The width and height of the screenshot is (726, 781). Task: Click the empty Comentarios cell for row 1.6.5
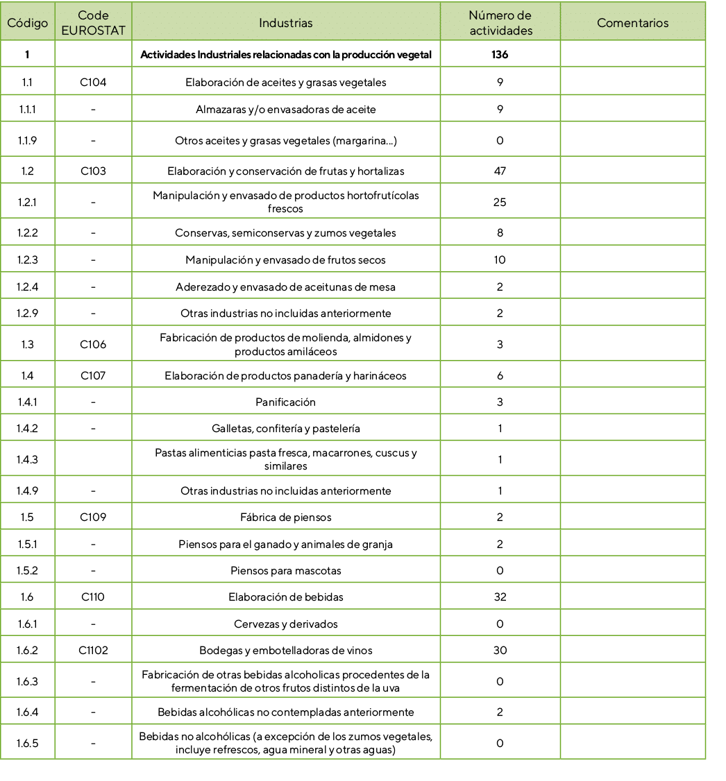tap(632, 744)
